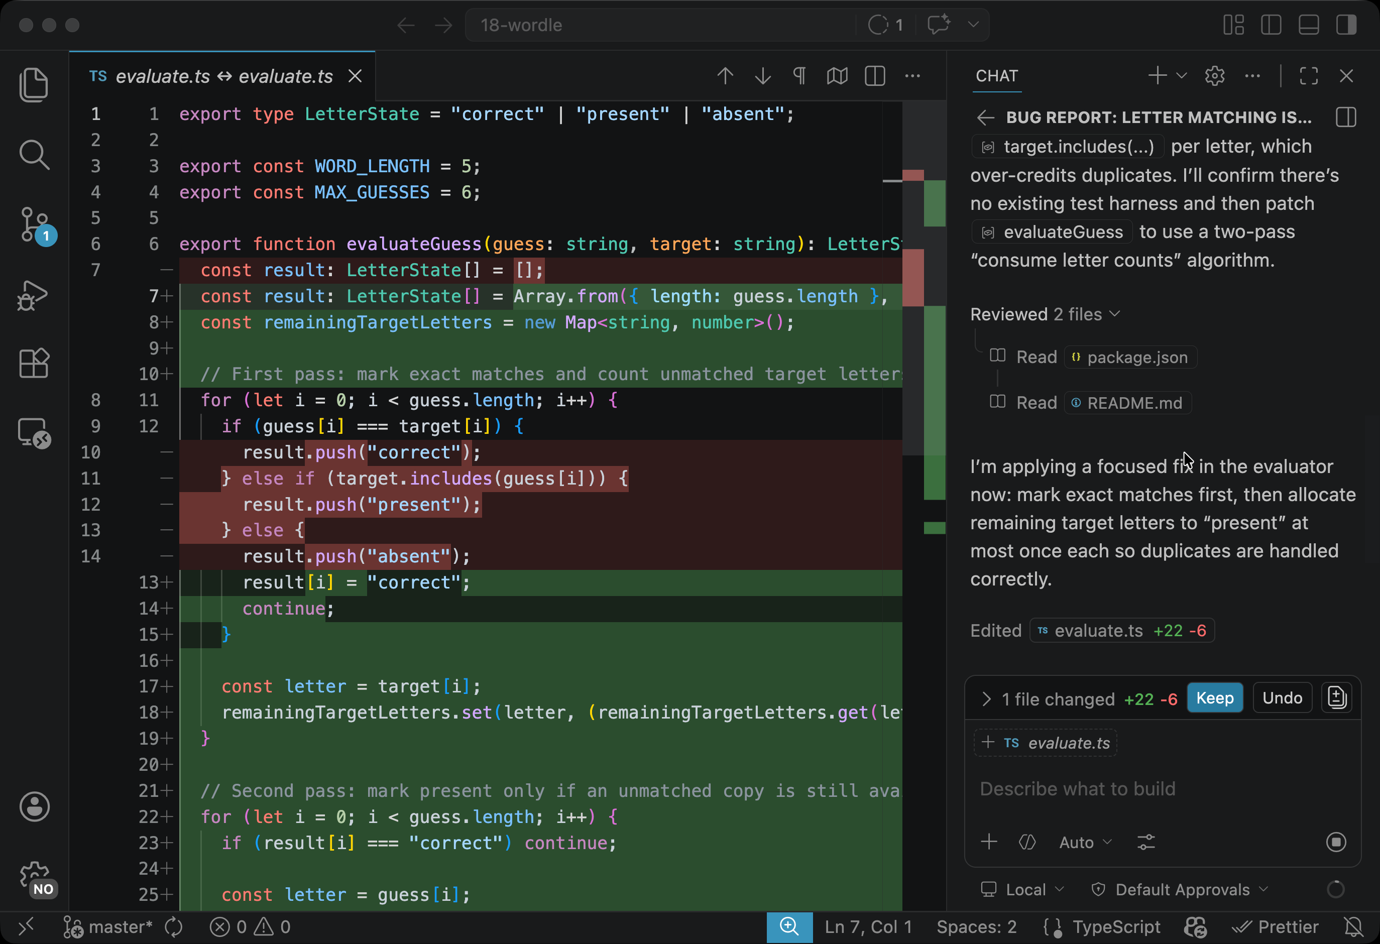
Task: Expand the 1 file changed list
Action: click(986, 699)
